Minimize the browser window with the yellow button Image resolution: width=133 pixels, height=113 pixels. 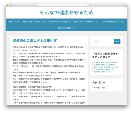(10, 5)
